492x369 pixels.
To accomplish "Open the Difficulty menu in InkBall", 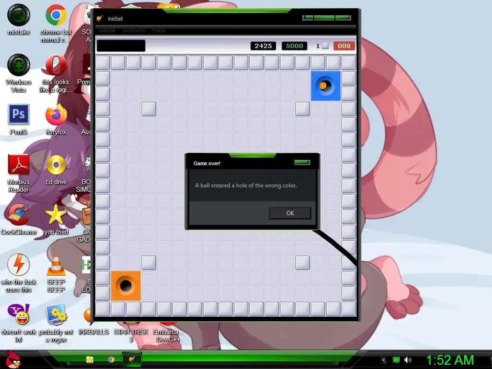I will click(134, 30).
